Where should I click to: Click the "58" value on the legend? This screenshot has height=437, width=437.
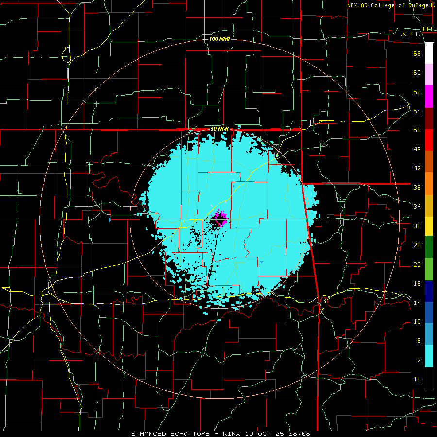(417, 92)
